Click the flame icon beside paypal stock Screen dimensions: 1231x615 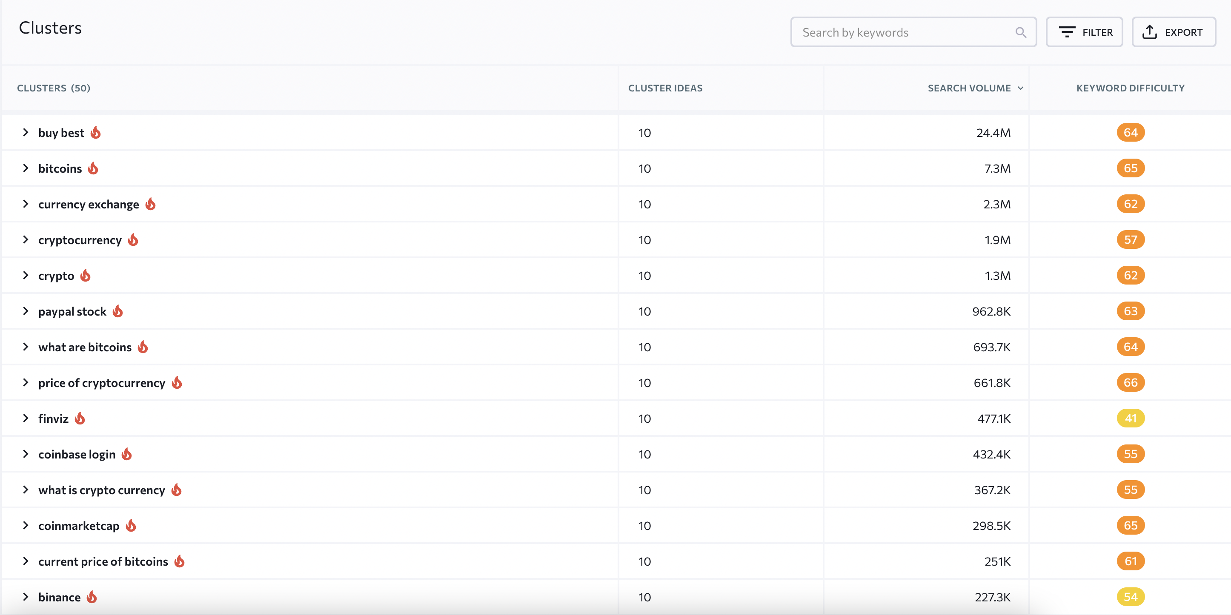click(x=118, y=311)
